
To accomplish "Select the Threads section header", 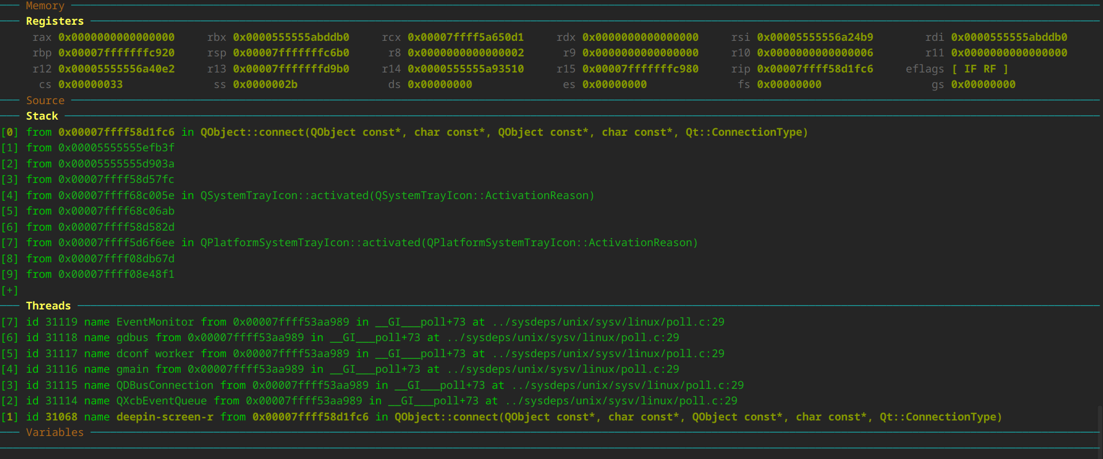I will 48,306.
